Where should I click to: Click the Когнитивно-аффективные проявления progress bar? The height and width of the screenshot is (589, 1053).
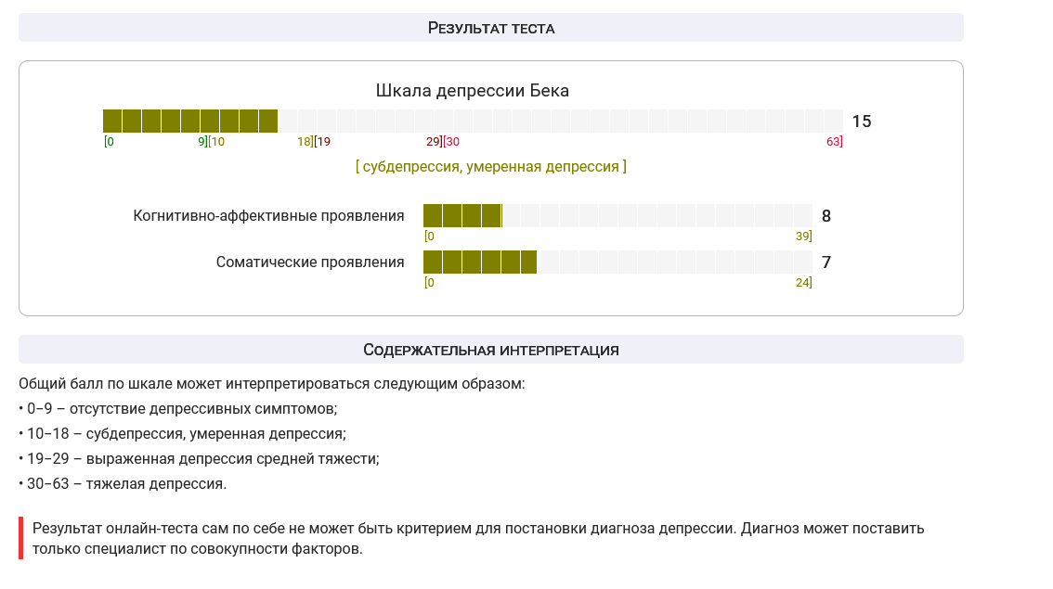coord(617,216)
